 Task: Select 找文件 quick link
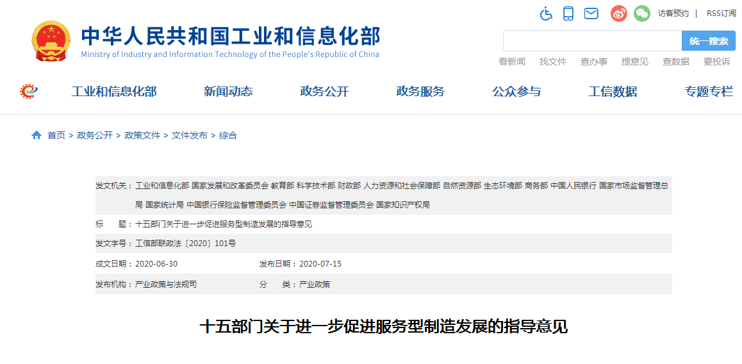tap(553, 62)
